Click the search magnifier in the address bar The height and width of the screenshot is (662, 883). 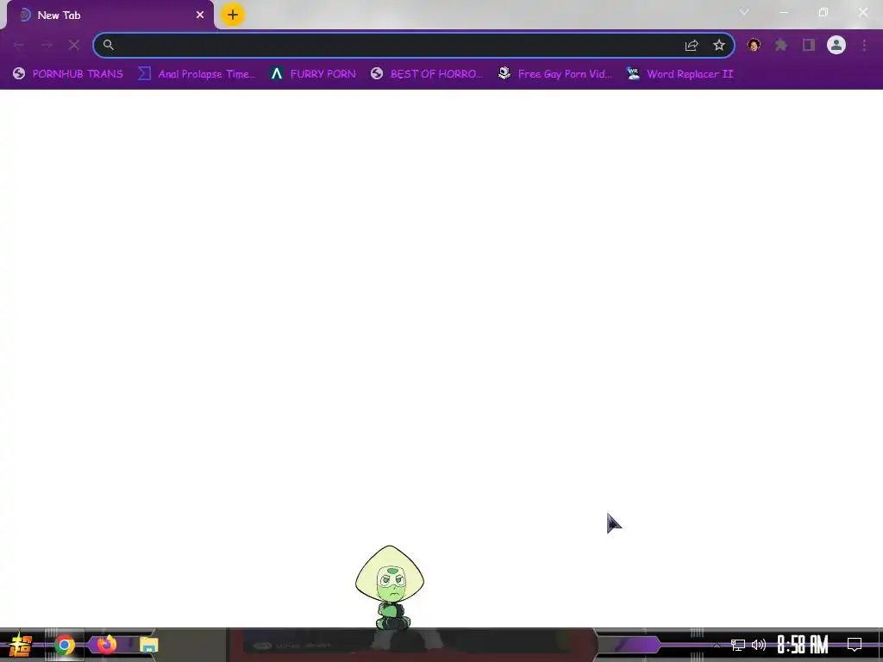pyautogui.click(x=109, y=45)
